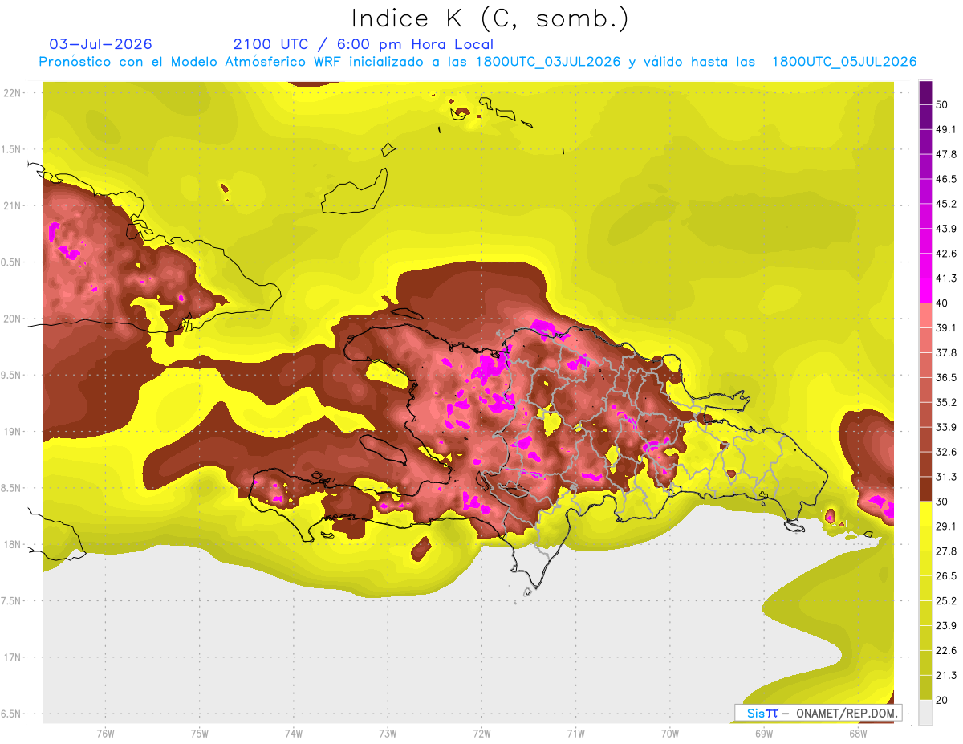
Task: Click the '73W' longitude label
Action: (388, 733)
